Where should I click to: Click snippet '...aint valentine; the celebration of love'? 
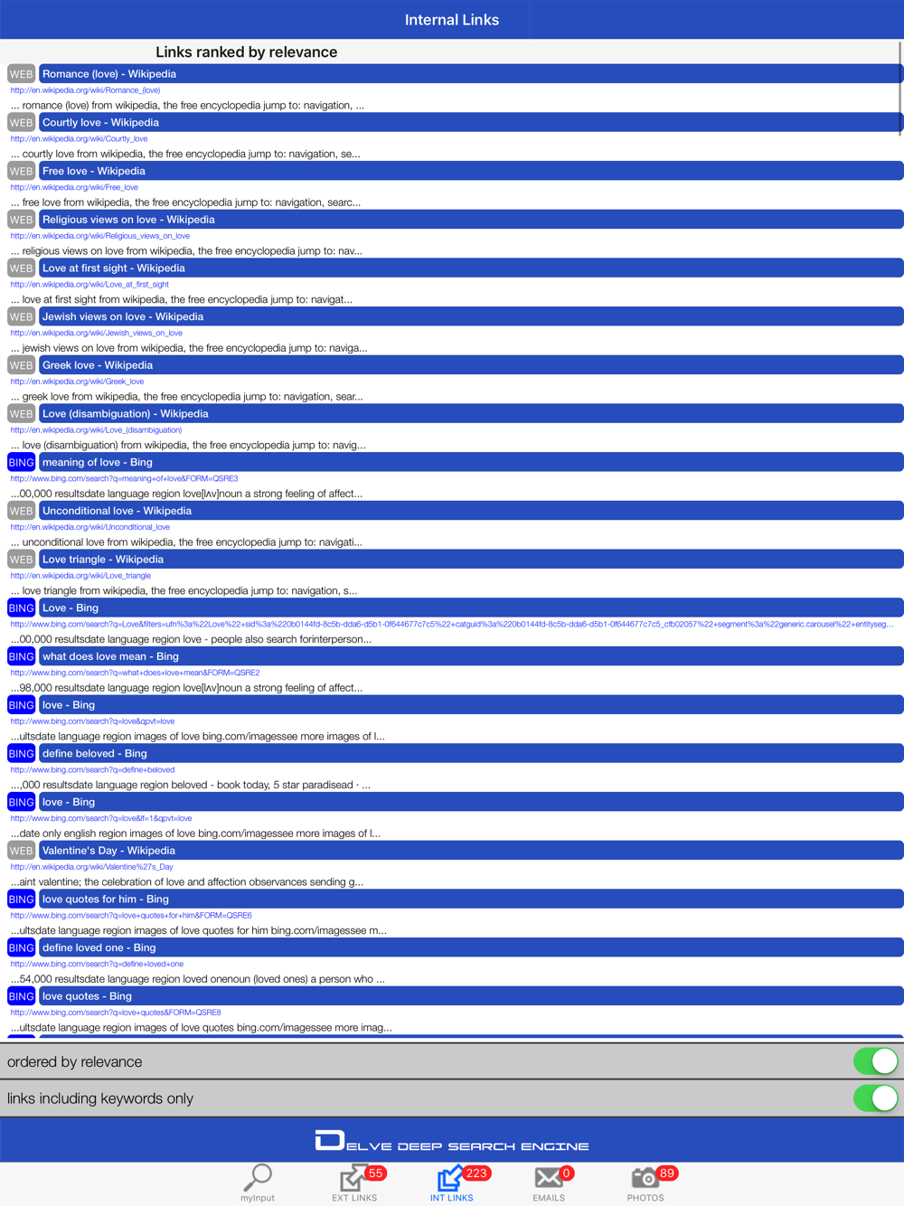click(187, 882)
